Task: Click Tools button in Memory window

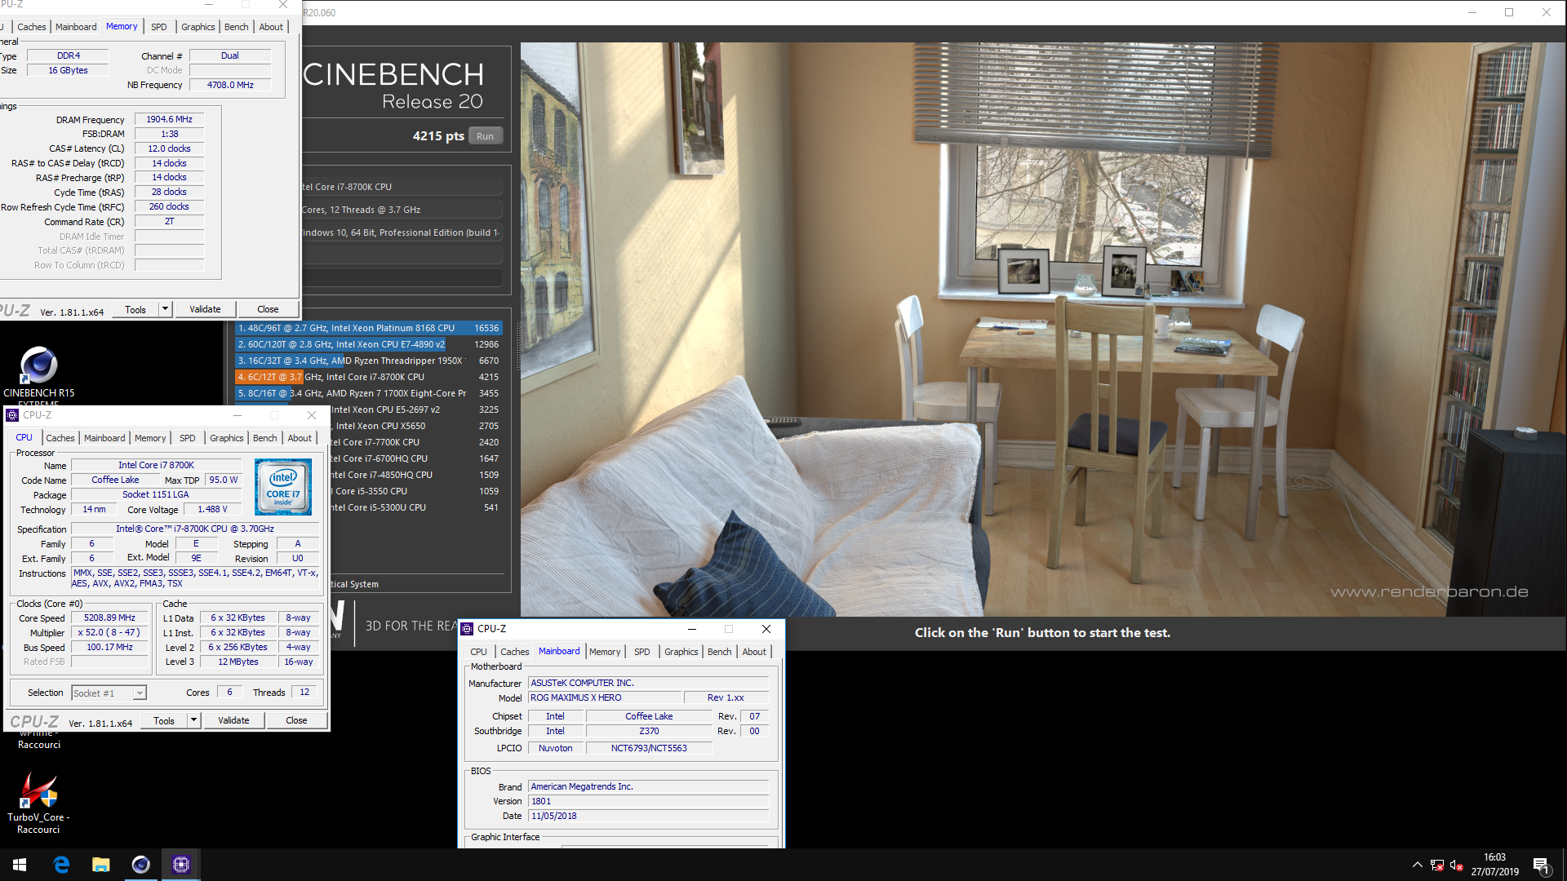Action: [135, 309]
